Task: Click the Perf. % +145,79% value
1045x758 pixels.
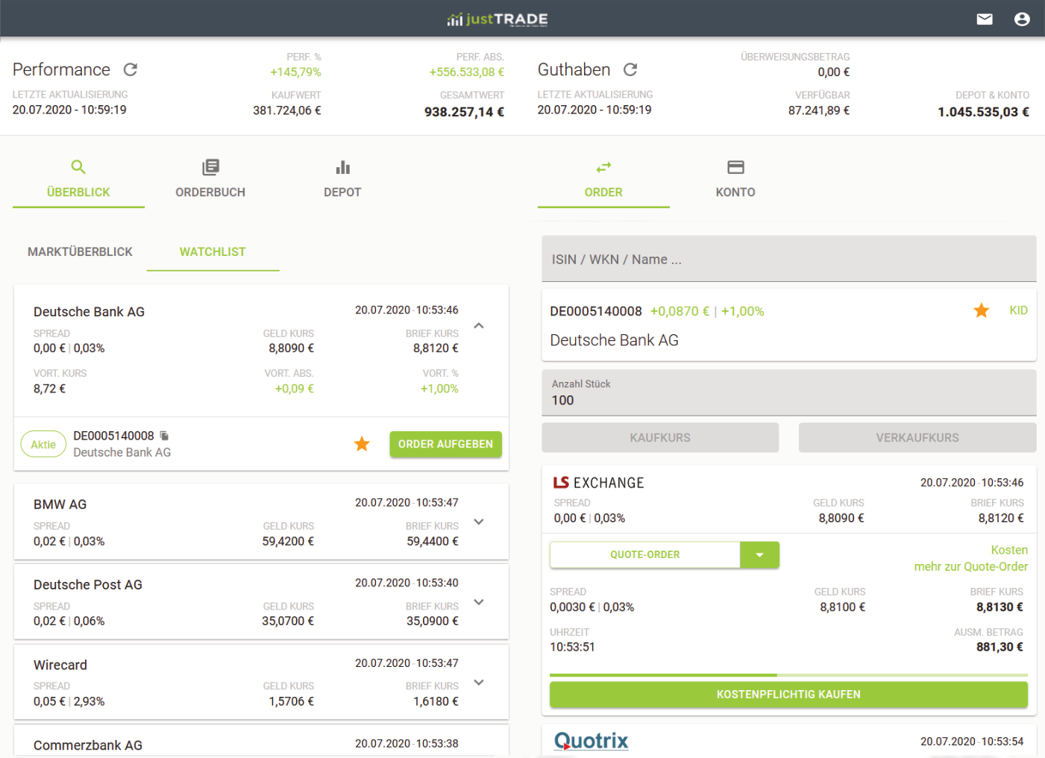Action: (295, 72)
